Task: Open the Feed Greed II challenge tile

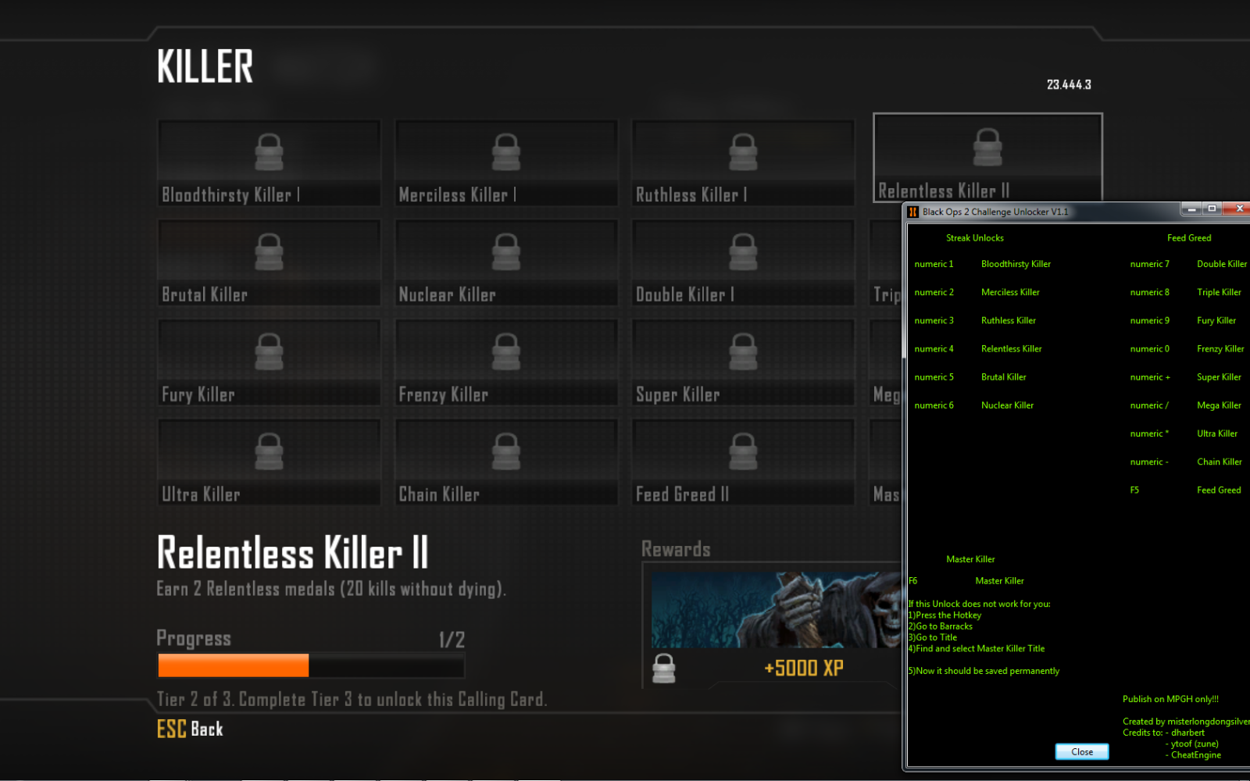Action: (743, 462)
